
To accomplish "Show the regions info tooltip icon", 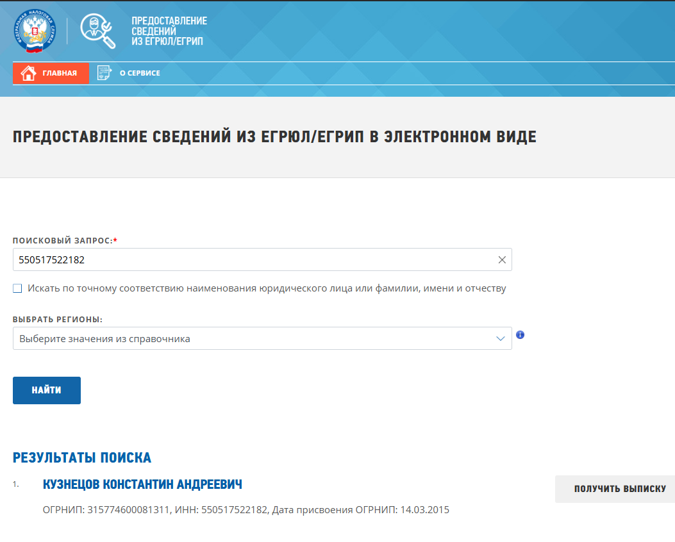I will click(520, 334).
